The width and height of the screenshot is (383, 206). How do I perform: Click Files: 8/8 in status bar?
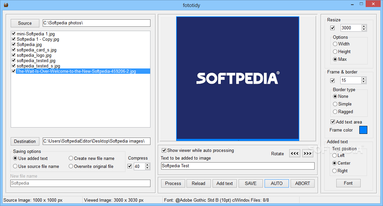click(260, 200)
